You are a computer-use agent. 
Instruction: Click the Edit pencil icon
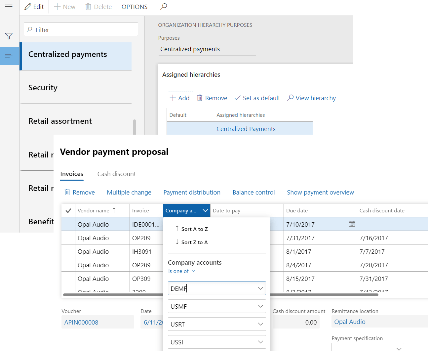pos(28,7)
